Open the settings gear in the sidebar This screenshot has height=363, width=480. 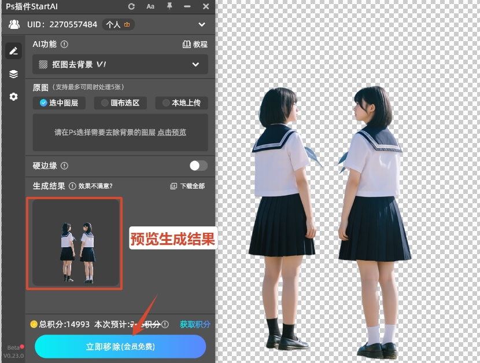[x=13, y=97]
